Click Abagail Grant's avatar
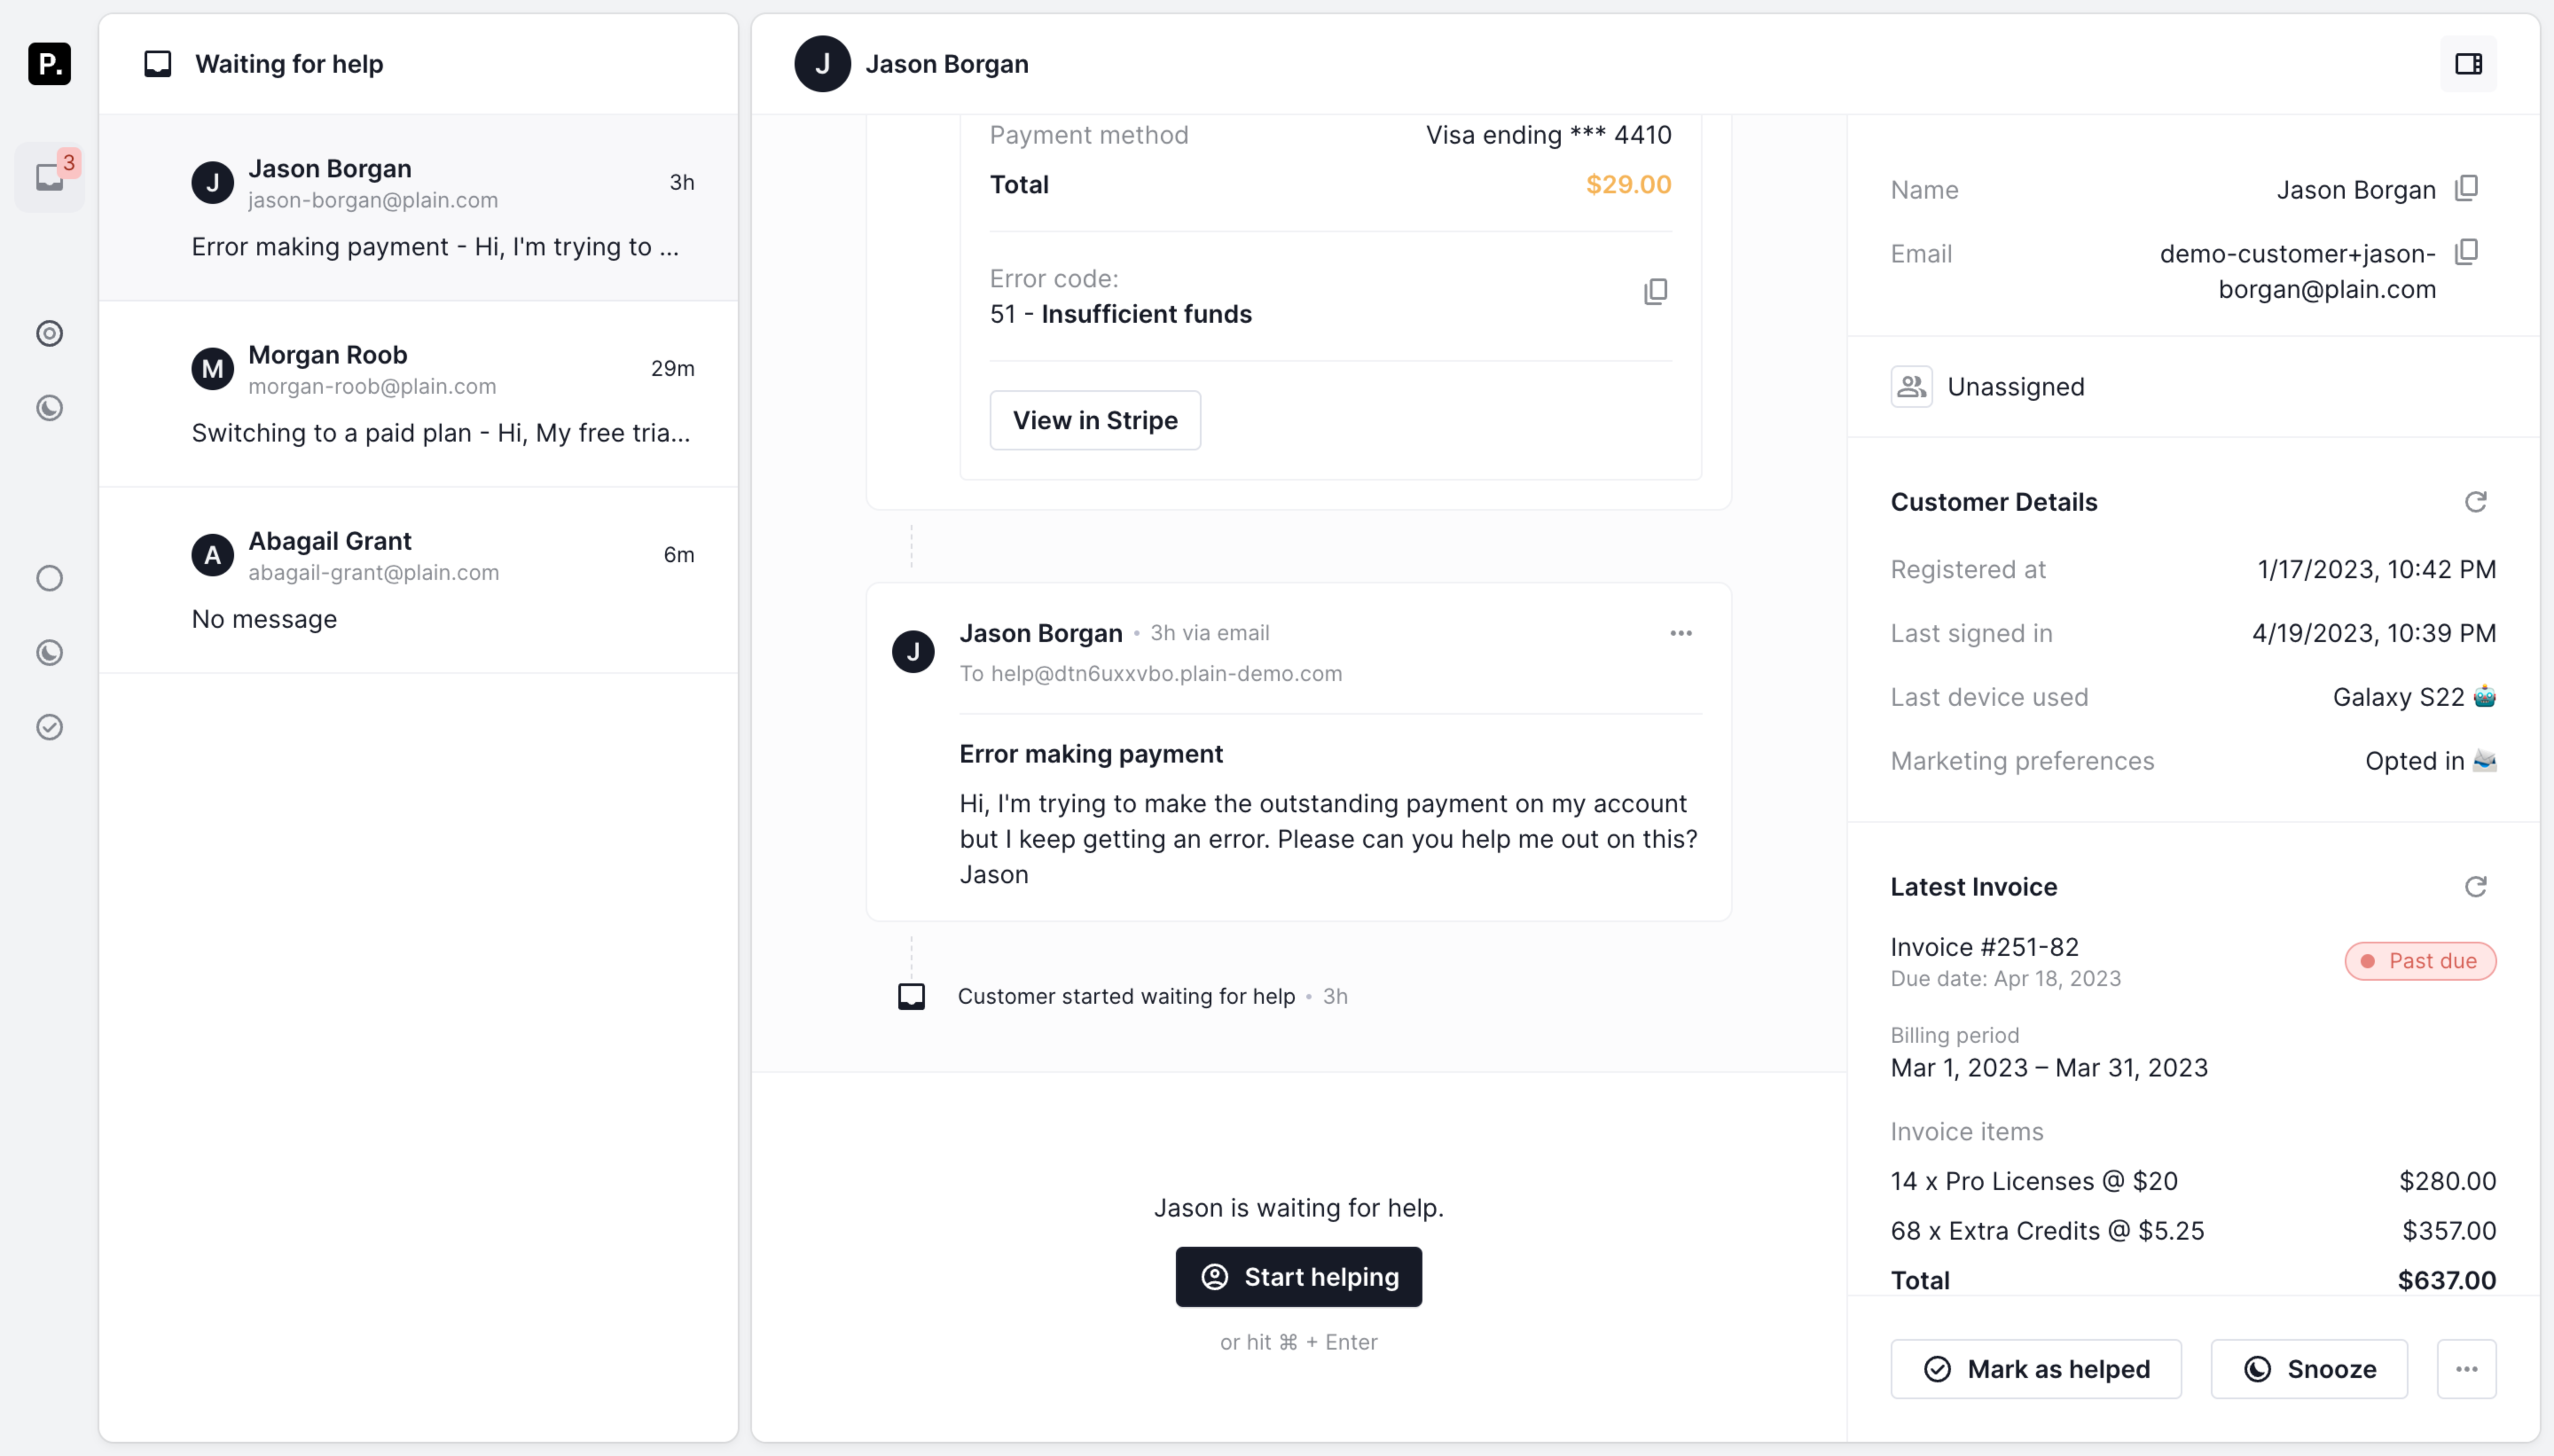 [212, 555]
